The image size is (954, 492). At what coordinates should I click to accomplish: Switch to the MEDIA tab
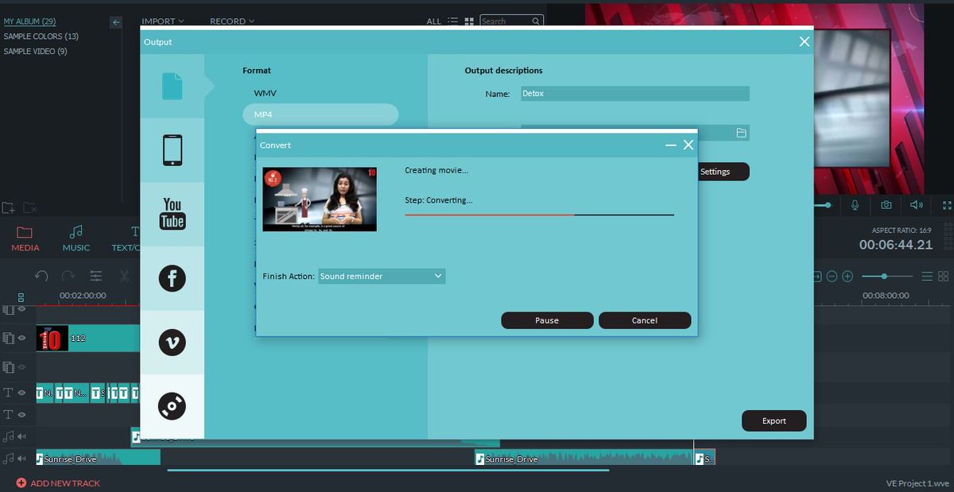pos(25,238)
